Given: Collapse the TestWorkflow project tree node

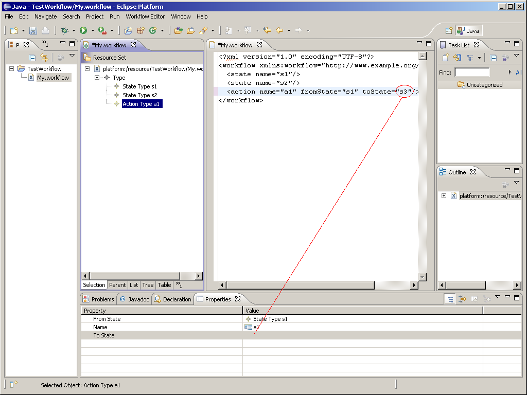Looking at the screenshot, I should click(12, 69).
